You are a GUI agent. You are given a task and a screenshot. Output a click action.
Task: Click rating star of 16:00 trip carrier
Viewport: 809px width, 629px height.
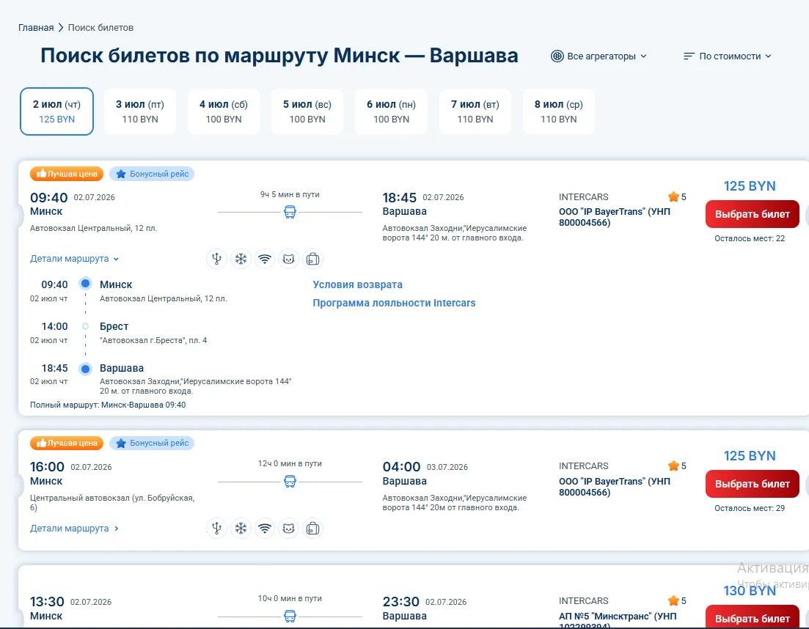[673, 466]
